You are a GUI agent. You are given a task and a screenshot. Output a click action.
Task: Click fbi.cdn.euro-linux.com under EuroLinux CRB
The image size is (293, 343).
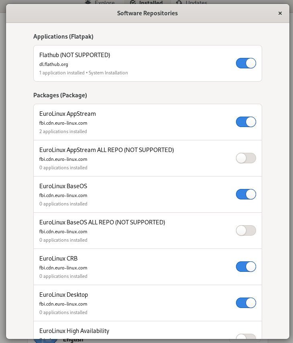(63, 268)
